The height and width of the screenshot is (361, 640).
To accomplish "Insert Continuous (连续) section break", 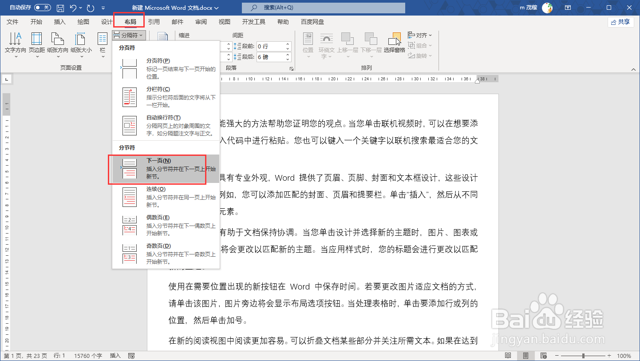I will pyautogui.click(x=166, y=197).
